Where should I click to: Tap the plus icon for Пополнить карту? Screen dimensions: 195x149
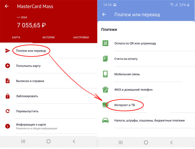point(7,66)
